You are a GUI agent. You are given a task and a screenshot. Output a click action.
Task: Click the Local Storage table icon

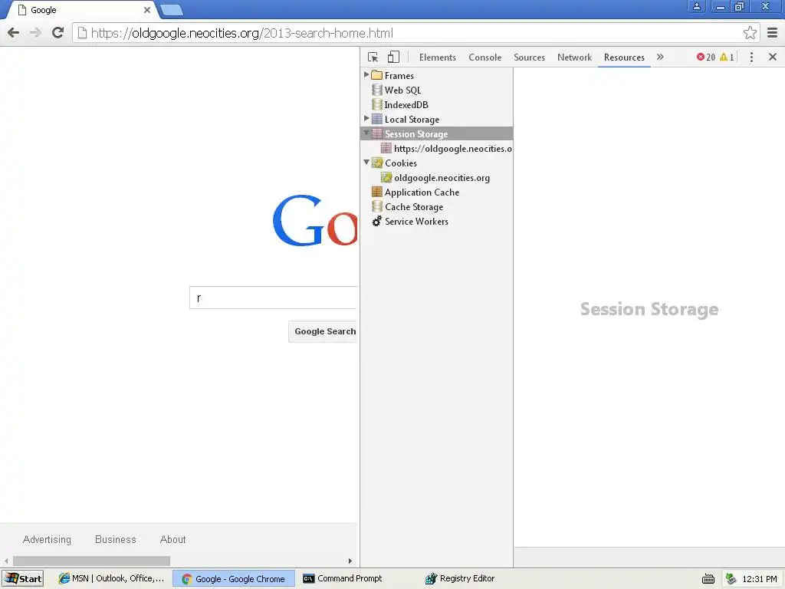377,119
